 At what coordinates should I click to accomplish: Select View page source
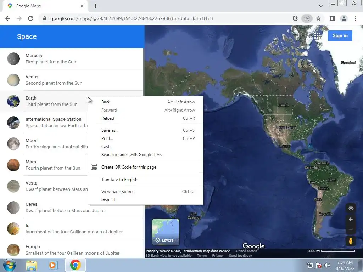[x=146, y=192]
